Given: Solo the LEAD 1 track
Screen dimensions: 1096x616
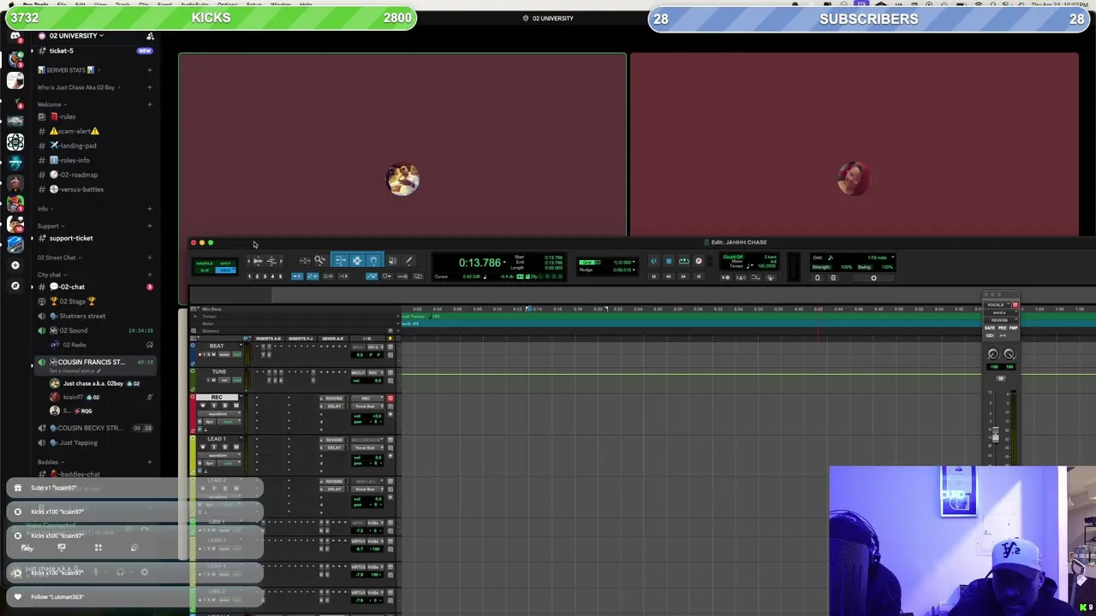Looking at the screenshot, I should pyautogui.click(x=225, y=447).
